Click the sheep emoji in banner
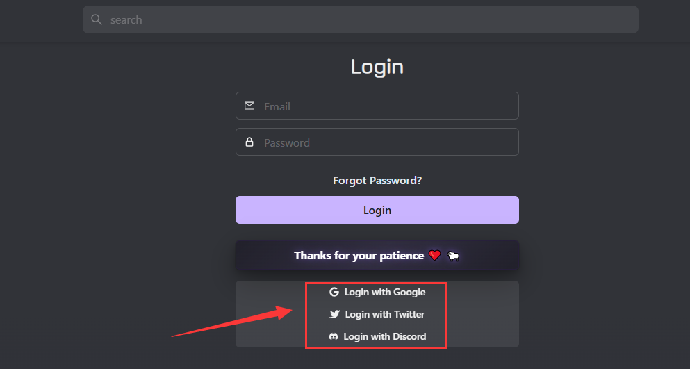Image resolution: width=690 pixels, height=369 pixels. click(453, 256)
